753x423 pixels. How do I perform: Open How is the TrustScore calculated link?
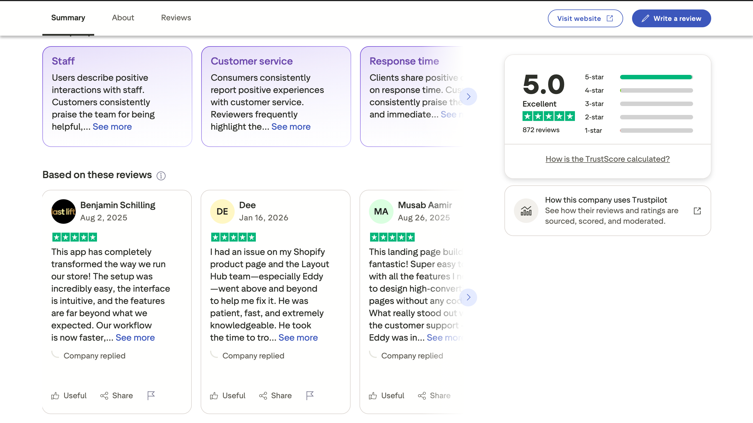(x=608, y=159)
